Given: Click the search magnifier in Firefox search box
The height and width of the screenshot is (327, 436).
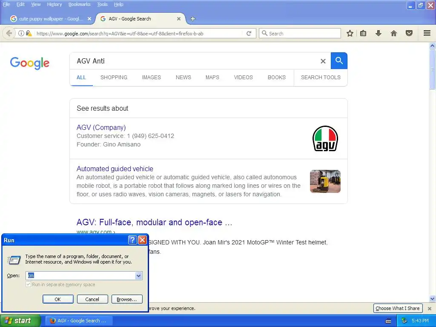Looking at the screenshot, I should pos(264,33).
